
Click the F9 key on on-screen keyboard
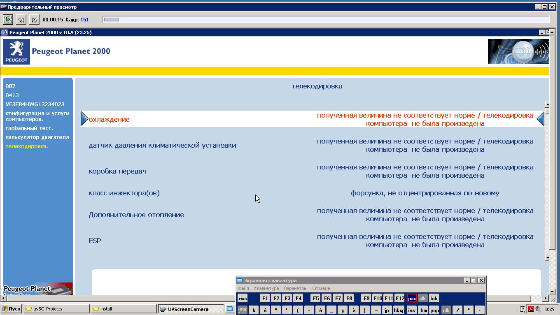366,298
